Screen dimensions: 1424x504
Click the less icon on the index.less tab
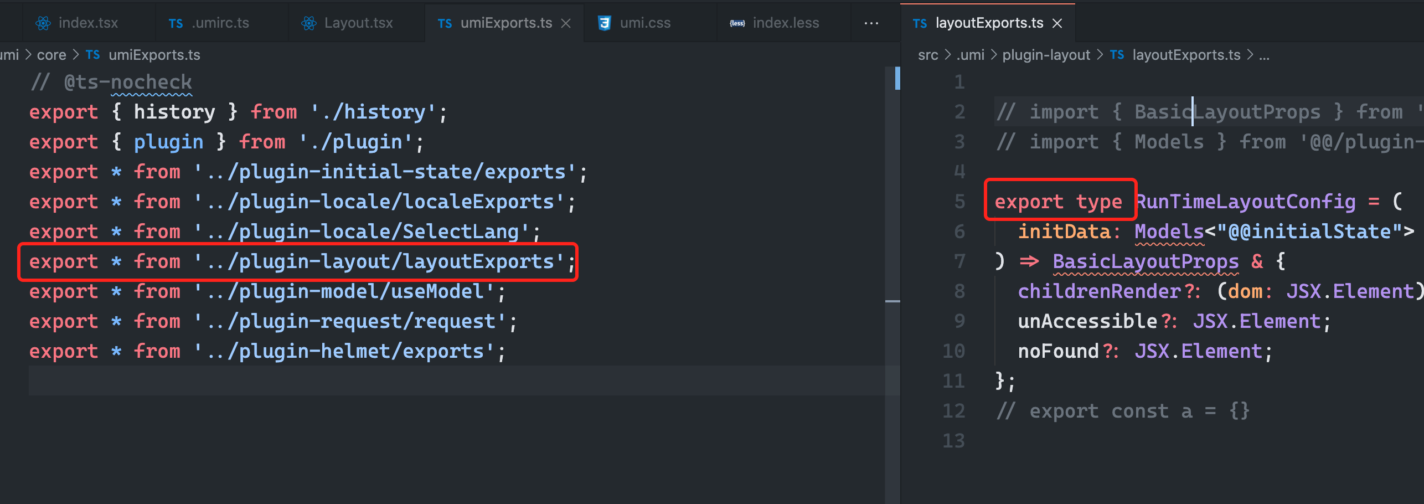(x=737, y=23)
